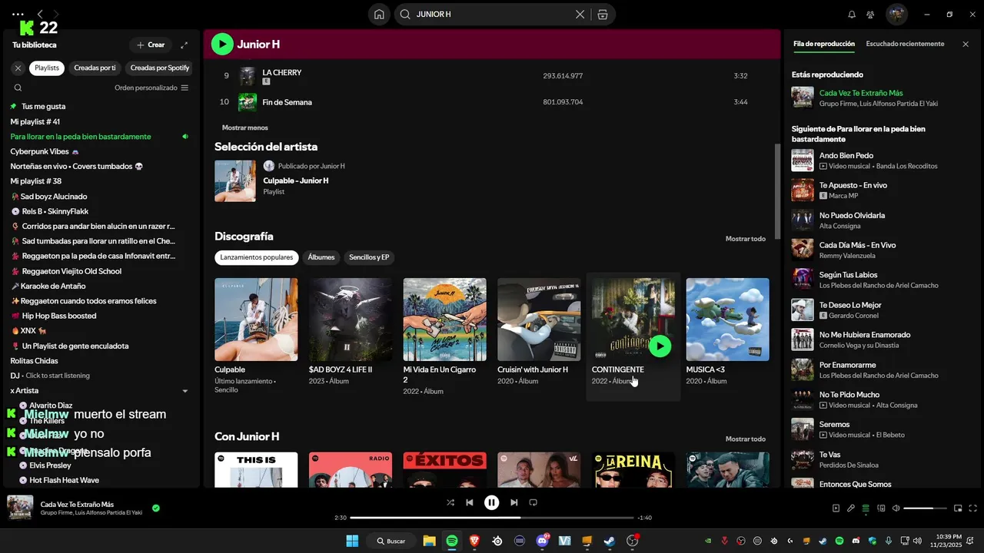The image size is (984, 553).
Task: Pause the current song
Action: (x=492, y=502)
